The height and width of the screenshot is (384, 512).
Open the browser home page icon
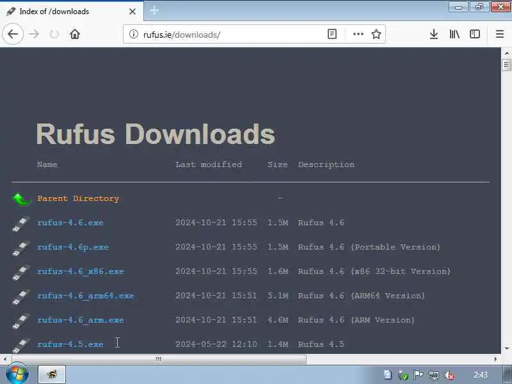75,34
